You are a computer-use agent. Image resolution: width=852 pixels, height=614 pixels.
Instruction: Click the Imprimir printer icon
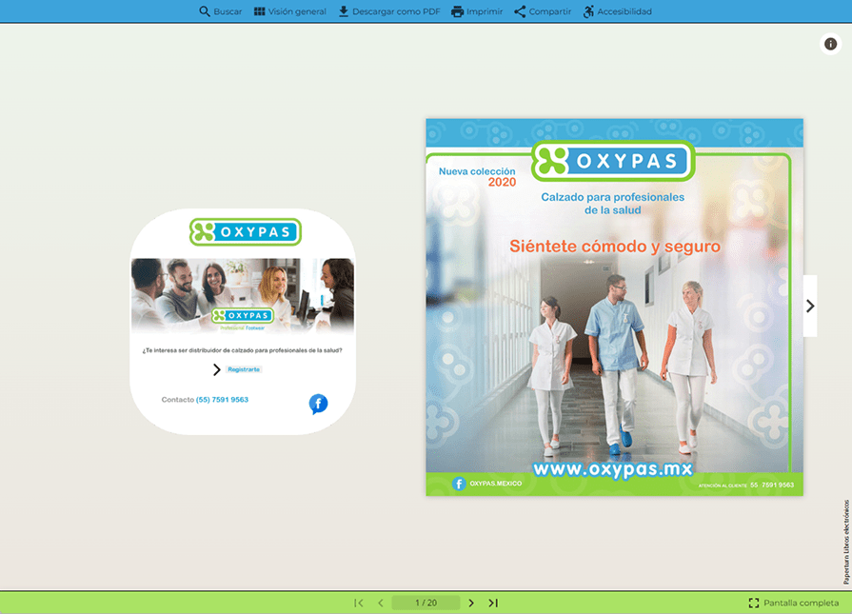click(x=458, y=11)
